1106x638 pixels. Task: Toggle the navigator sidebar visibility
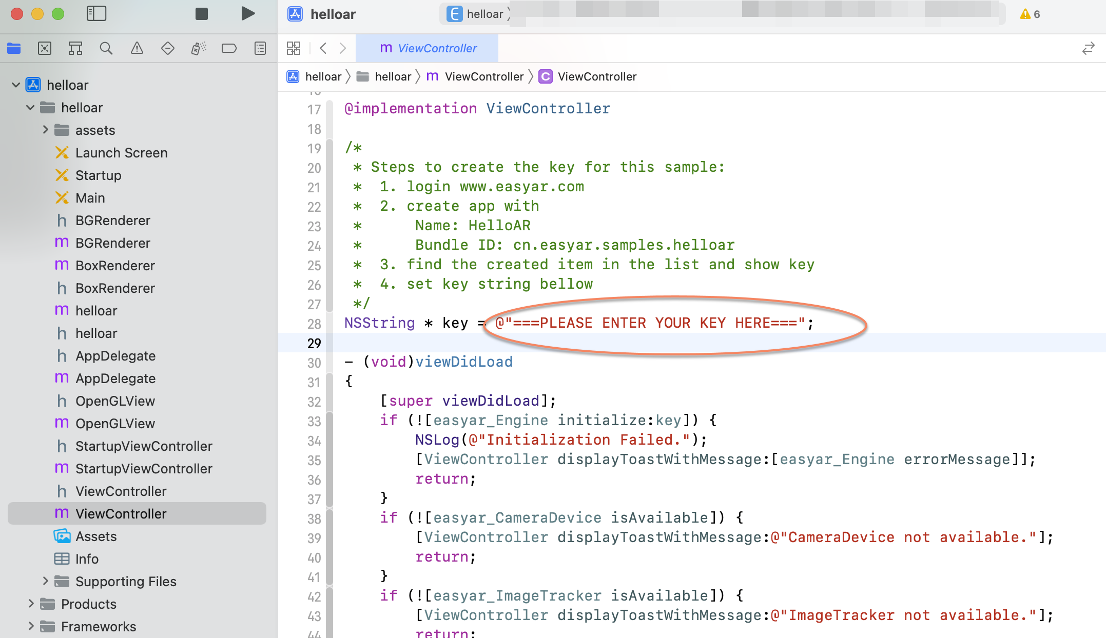click(x=96, y=14)
